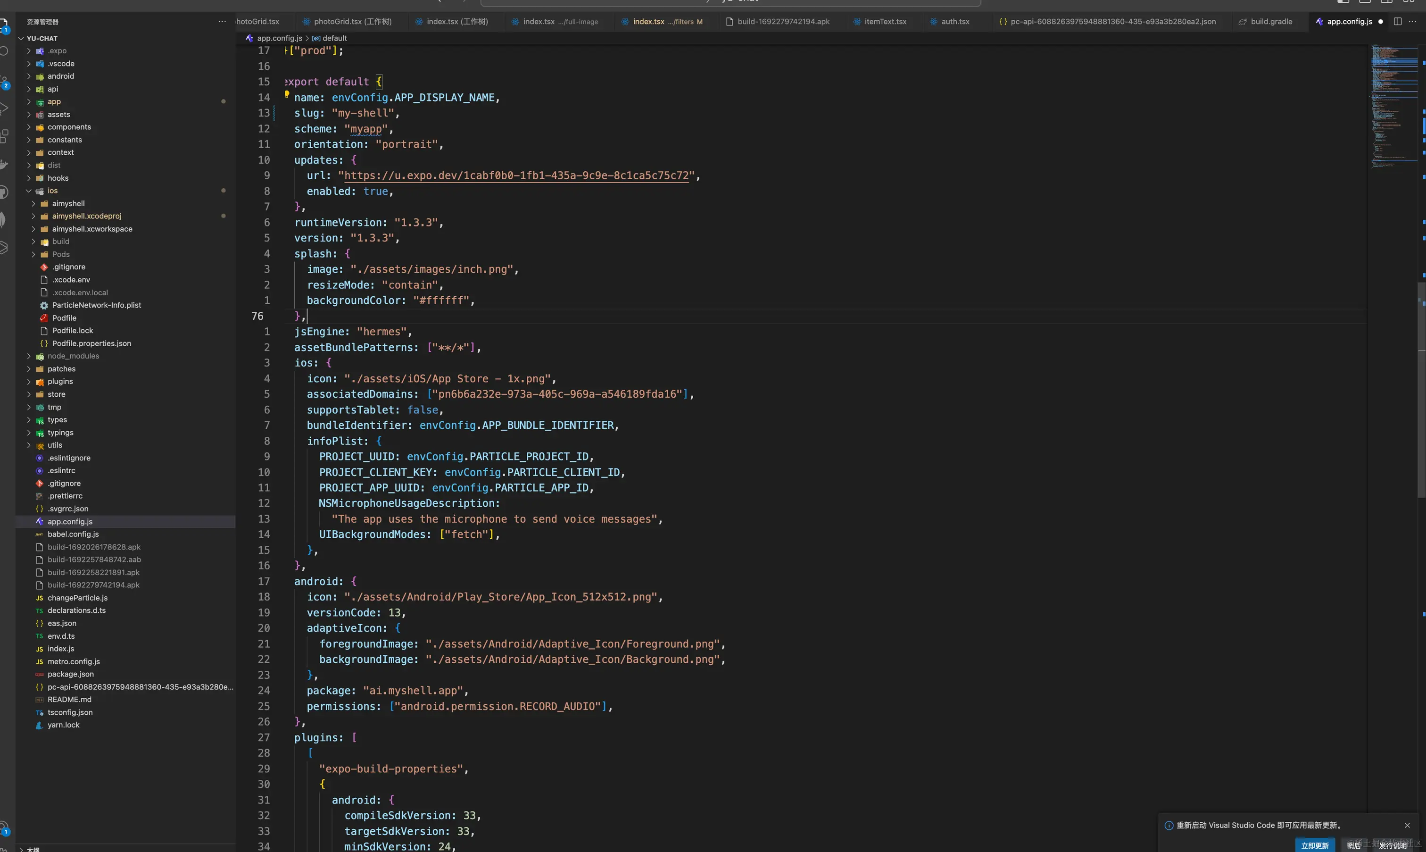Open editor more actions ellipsis menu
The width and height of the screenshot is (1426, 852).
coord(1412,22)
